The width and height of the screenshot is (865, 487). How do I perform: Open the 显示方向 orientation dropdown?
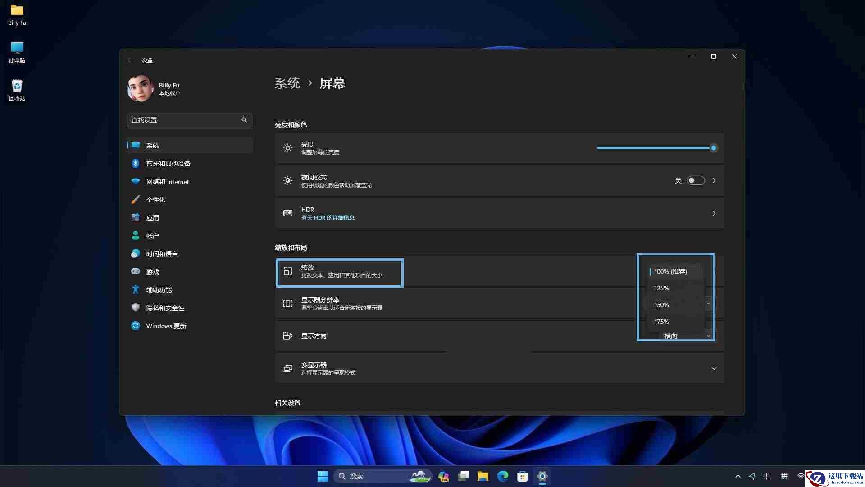(x=687, y=336)
